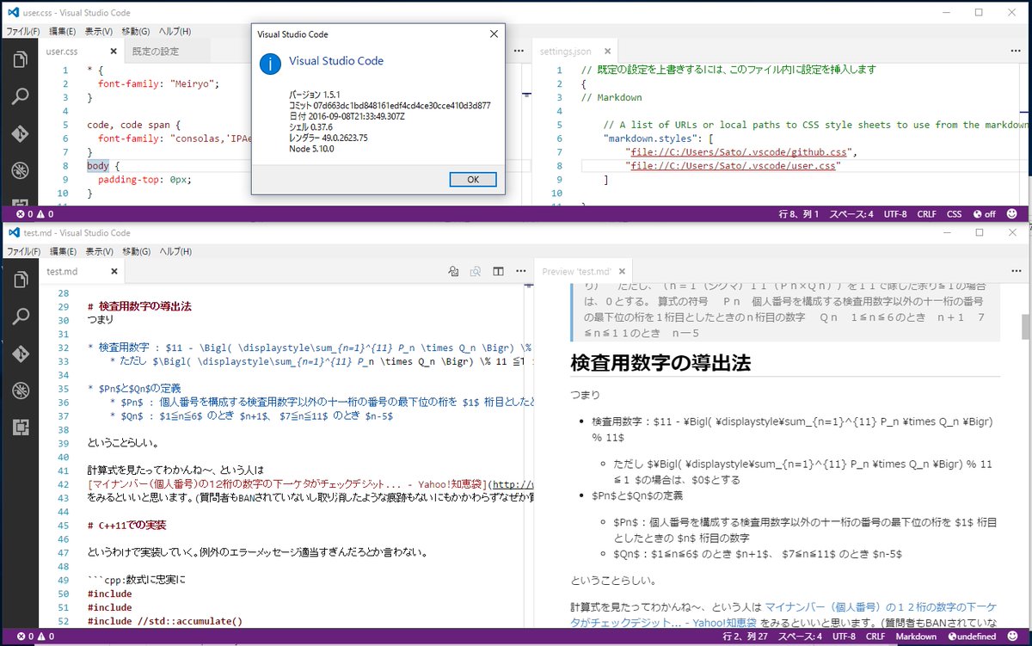Viewport: 1032px width, 646px height.
Task: Click the feedback smiley in the test.md window
Action: tap(1012, 637)
